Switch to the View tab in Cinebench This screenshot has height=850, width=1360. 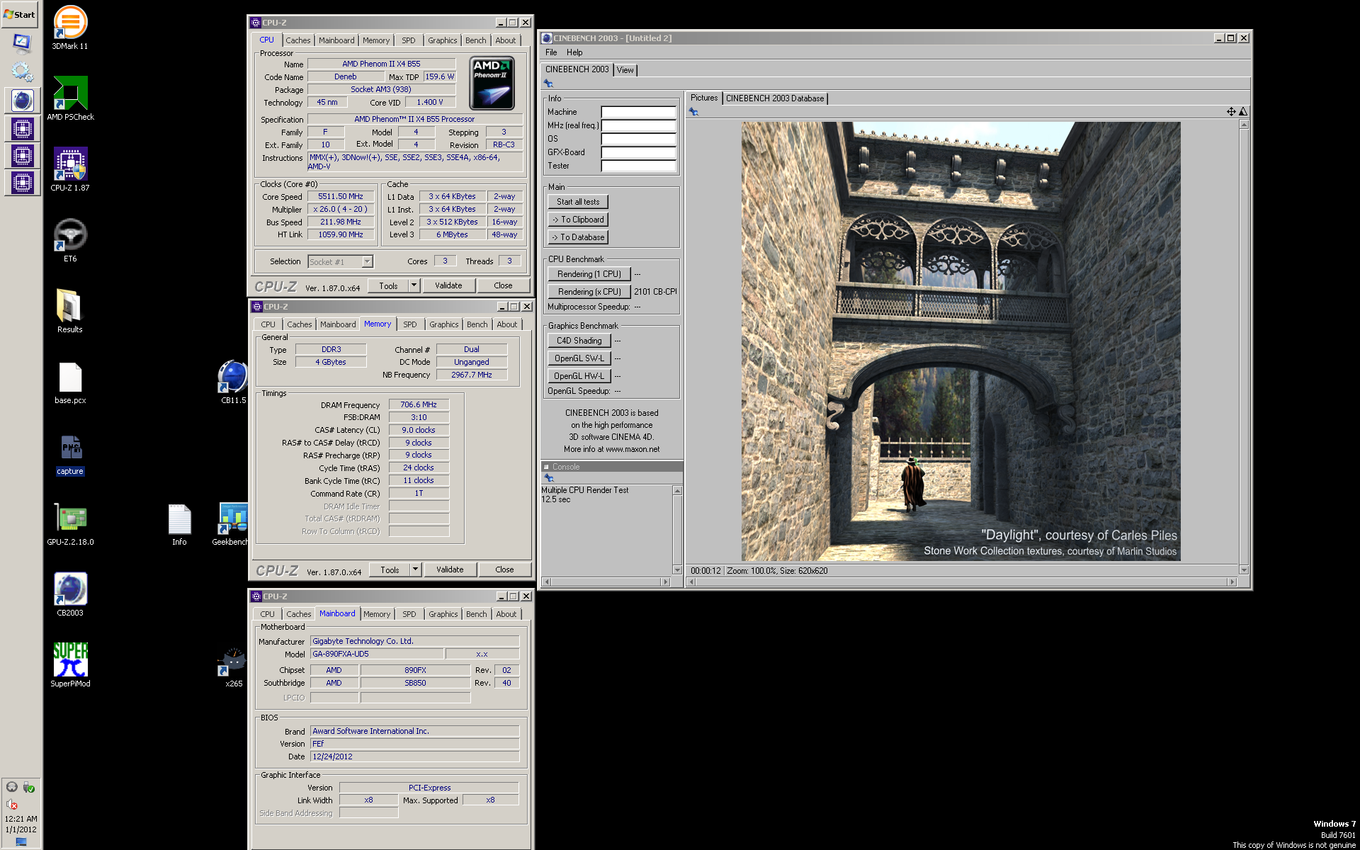tap(625, 69)
